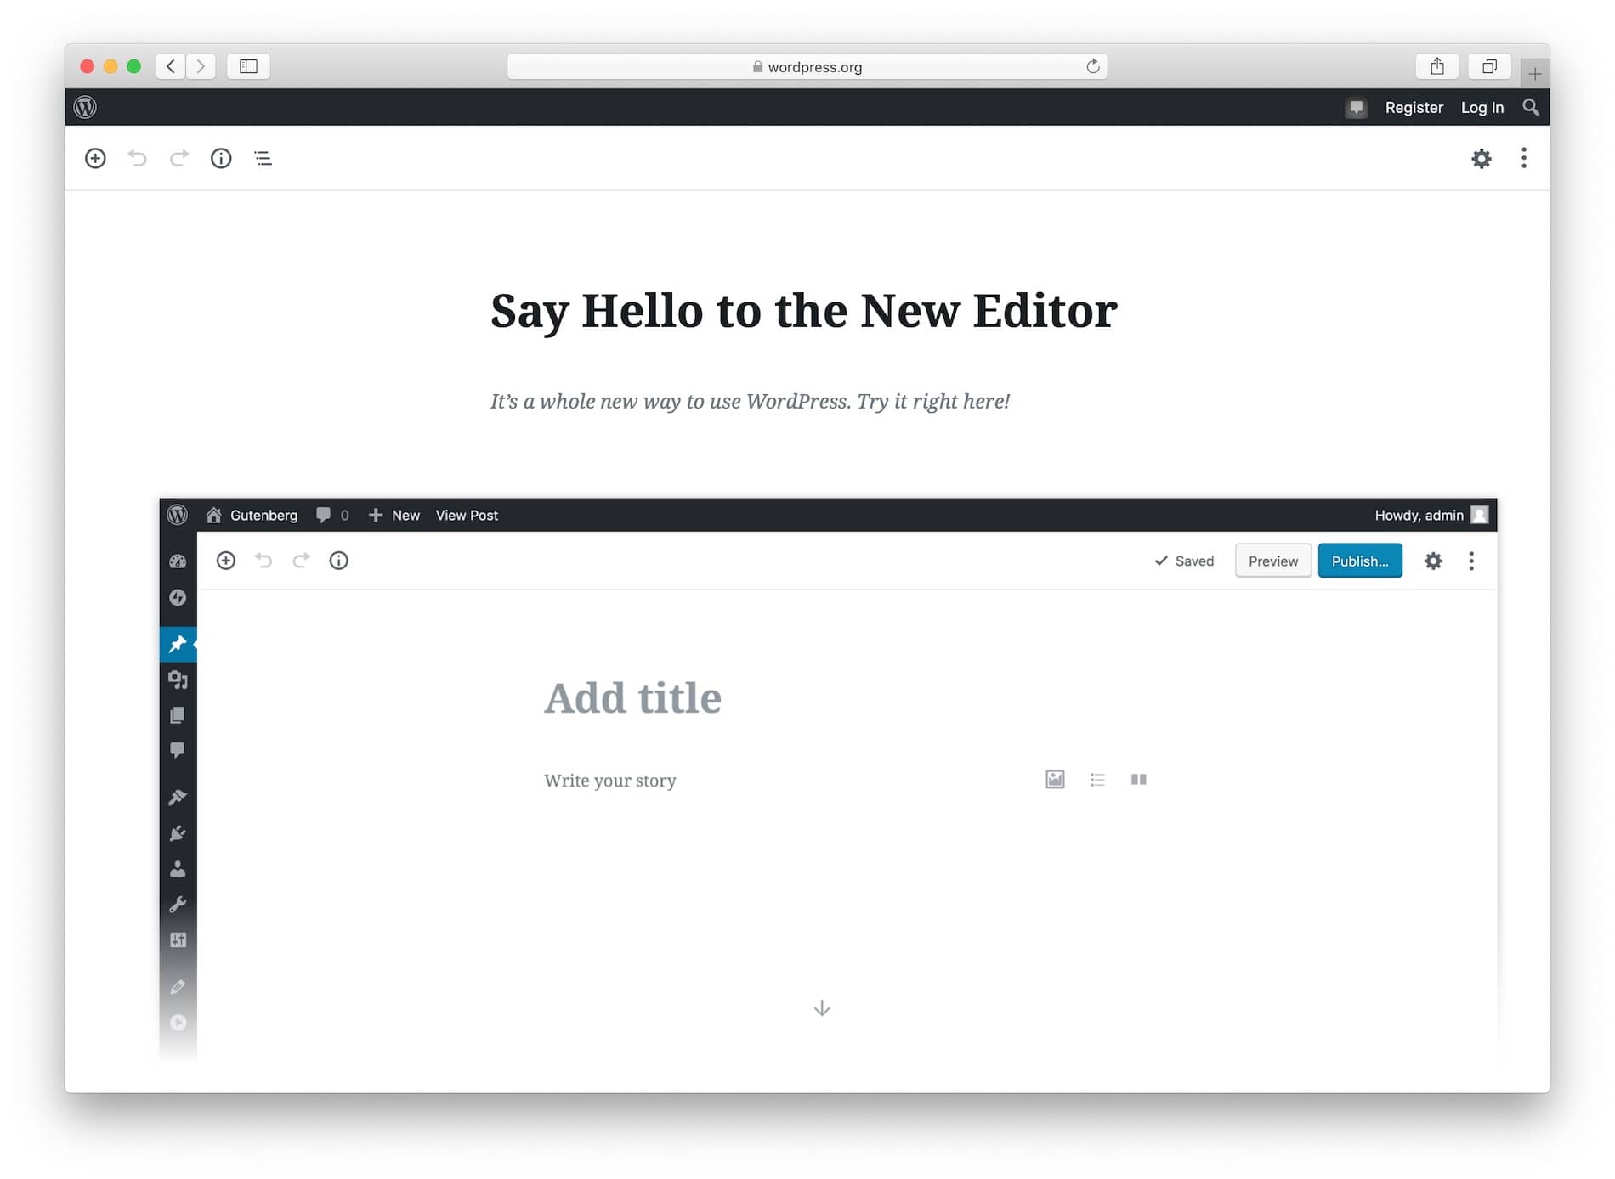Click WordPress logo in inner Gutenberg admin bar
Screen dimensions: 1615x1179
pos(178,515)
